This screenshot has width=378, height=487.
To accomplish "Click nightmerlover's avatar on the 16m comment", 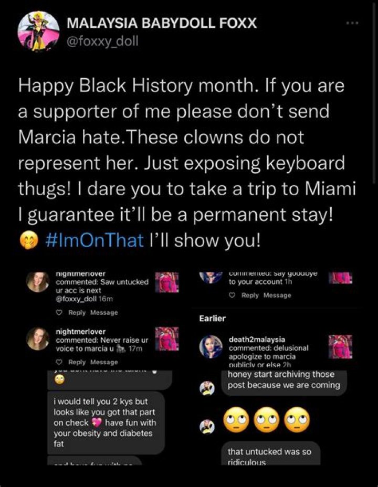I will point(38,281).
